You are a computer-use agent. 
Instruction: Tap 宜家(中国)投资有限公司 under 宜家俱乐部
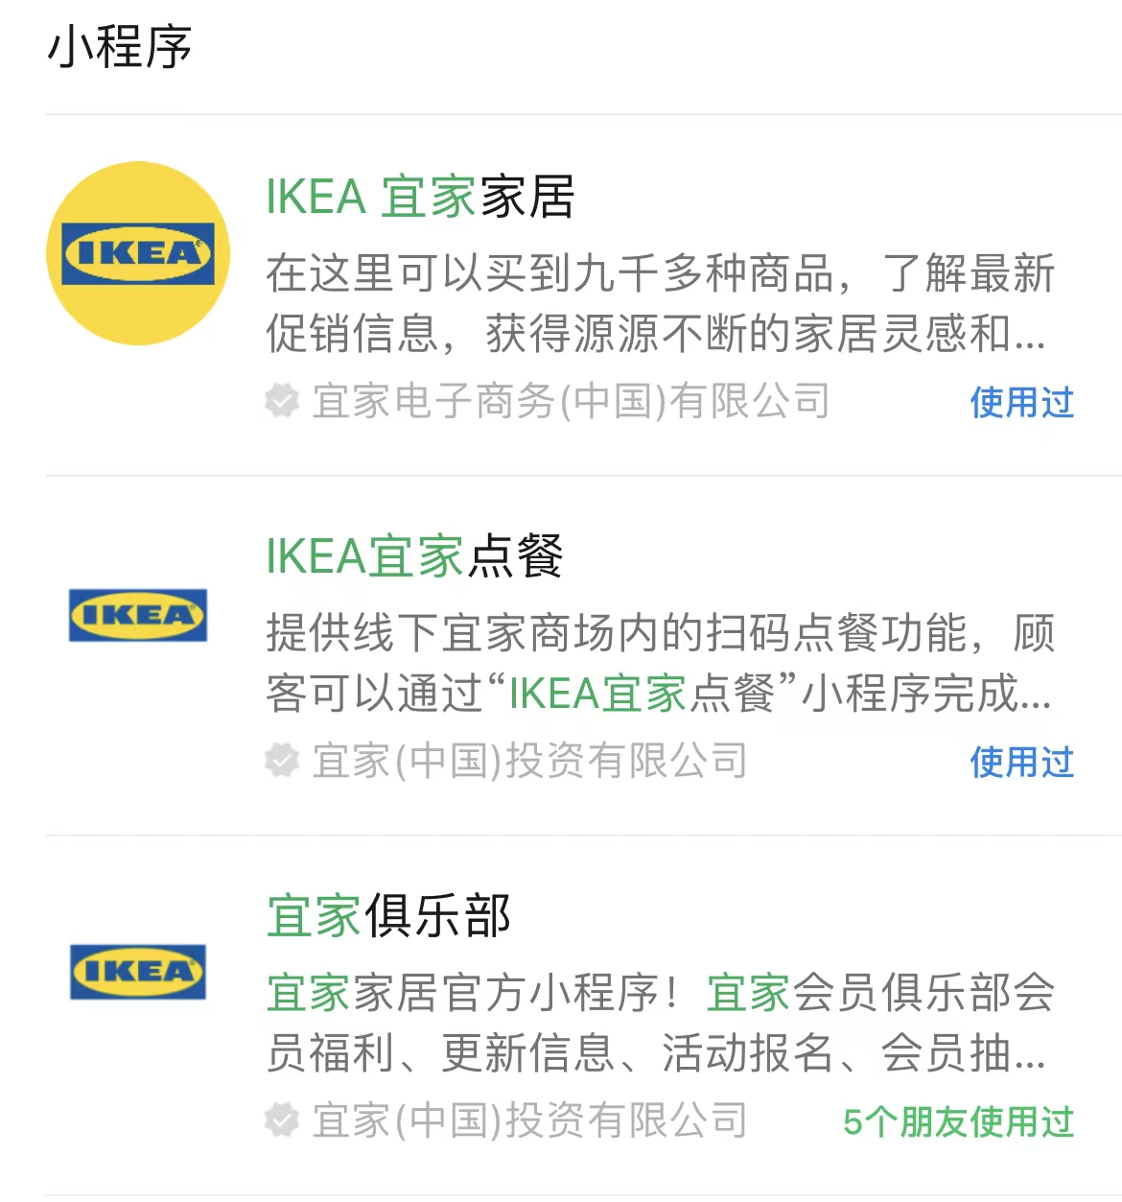[x=530, y=1120]
